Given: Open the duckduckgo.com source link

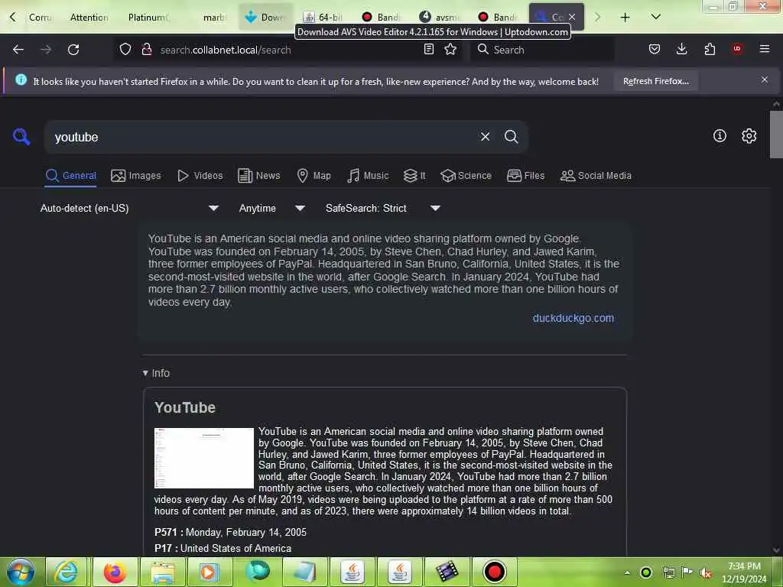Looking at the screenshot, I should pyautogui.click(x=573, y=318).
